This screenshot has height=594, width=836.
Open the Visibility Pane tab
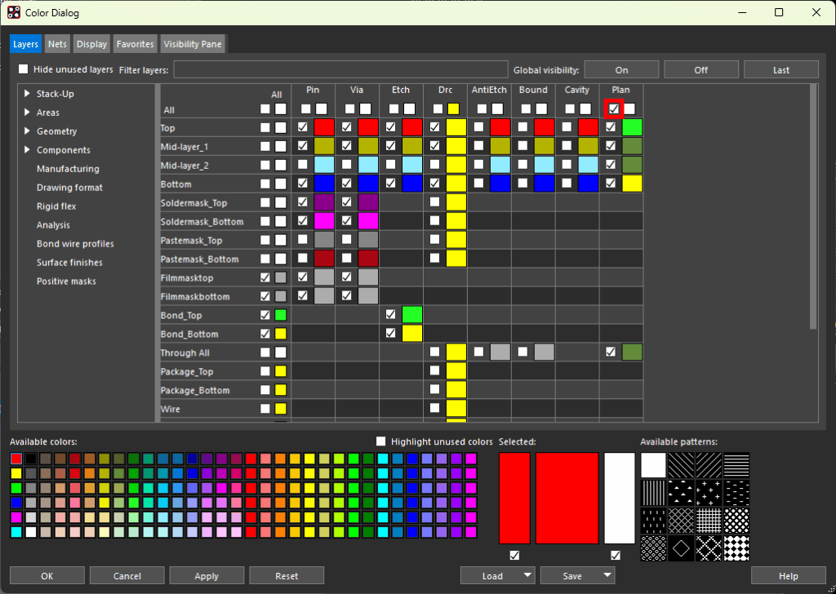click(x=193, y=44)
